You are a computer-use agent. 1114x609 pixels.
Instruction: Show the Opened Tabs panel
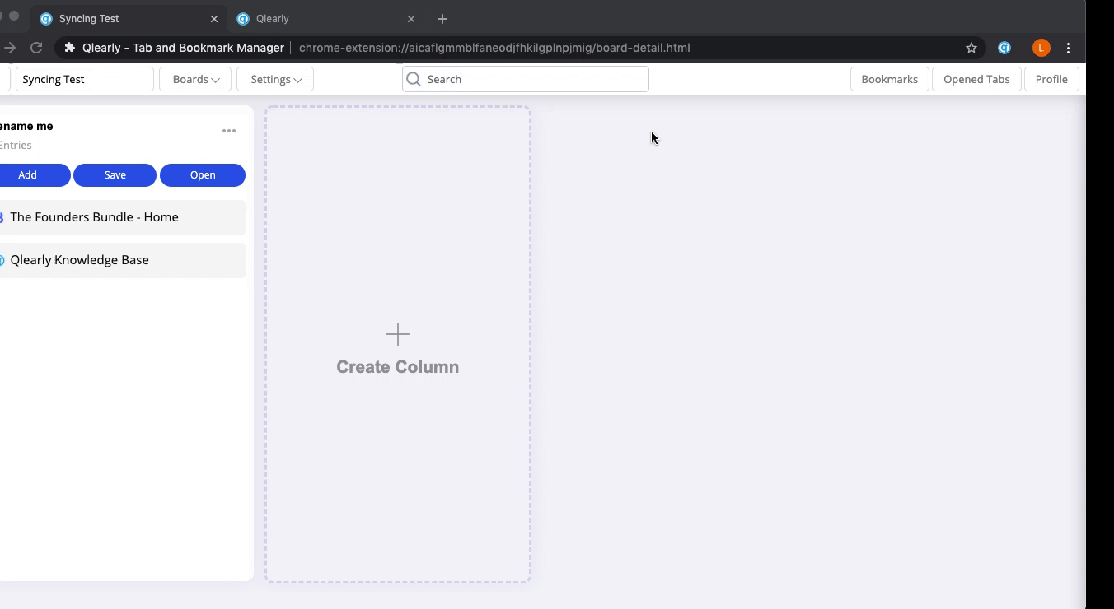[x=976, y=79]
